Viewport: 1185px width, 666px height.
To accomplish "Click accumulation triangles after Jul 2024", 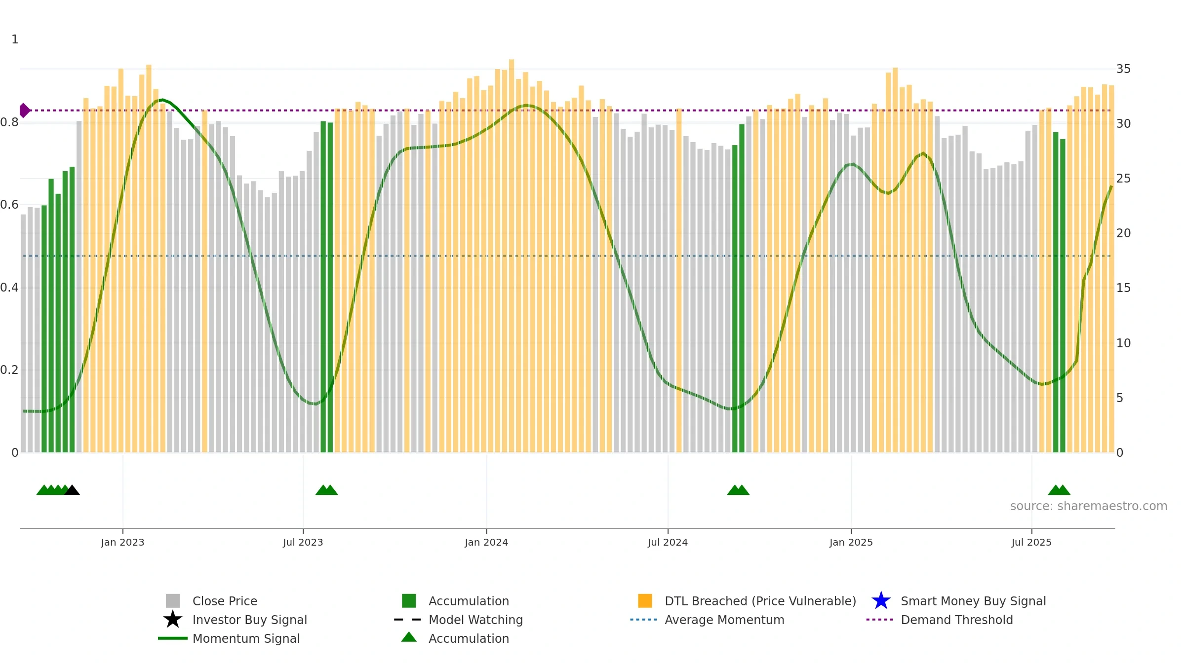I will pyautogui.click(x=738, y=490).
